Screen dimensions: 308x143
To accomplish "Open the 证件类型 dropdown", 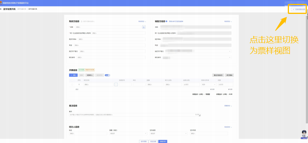I will coord(169,133).
